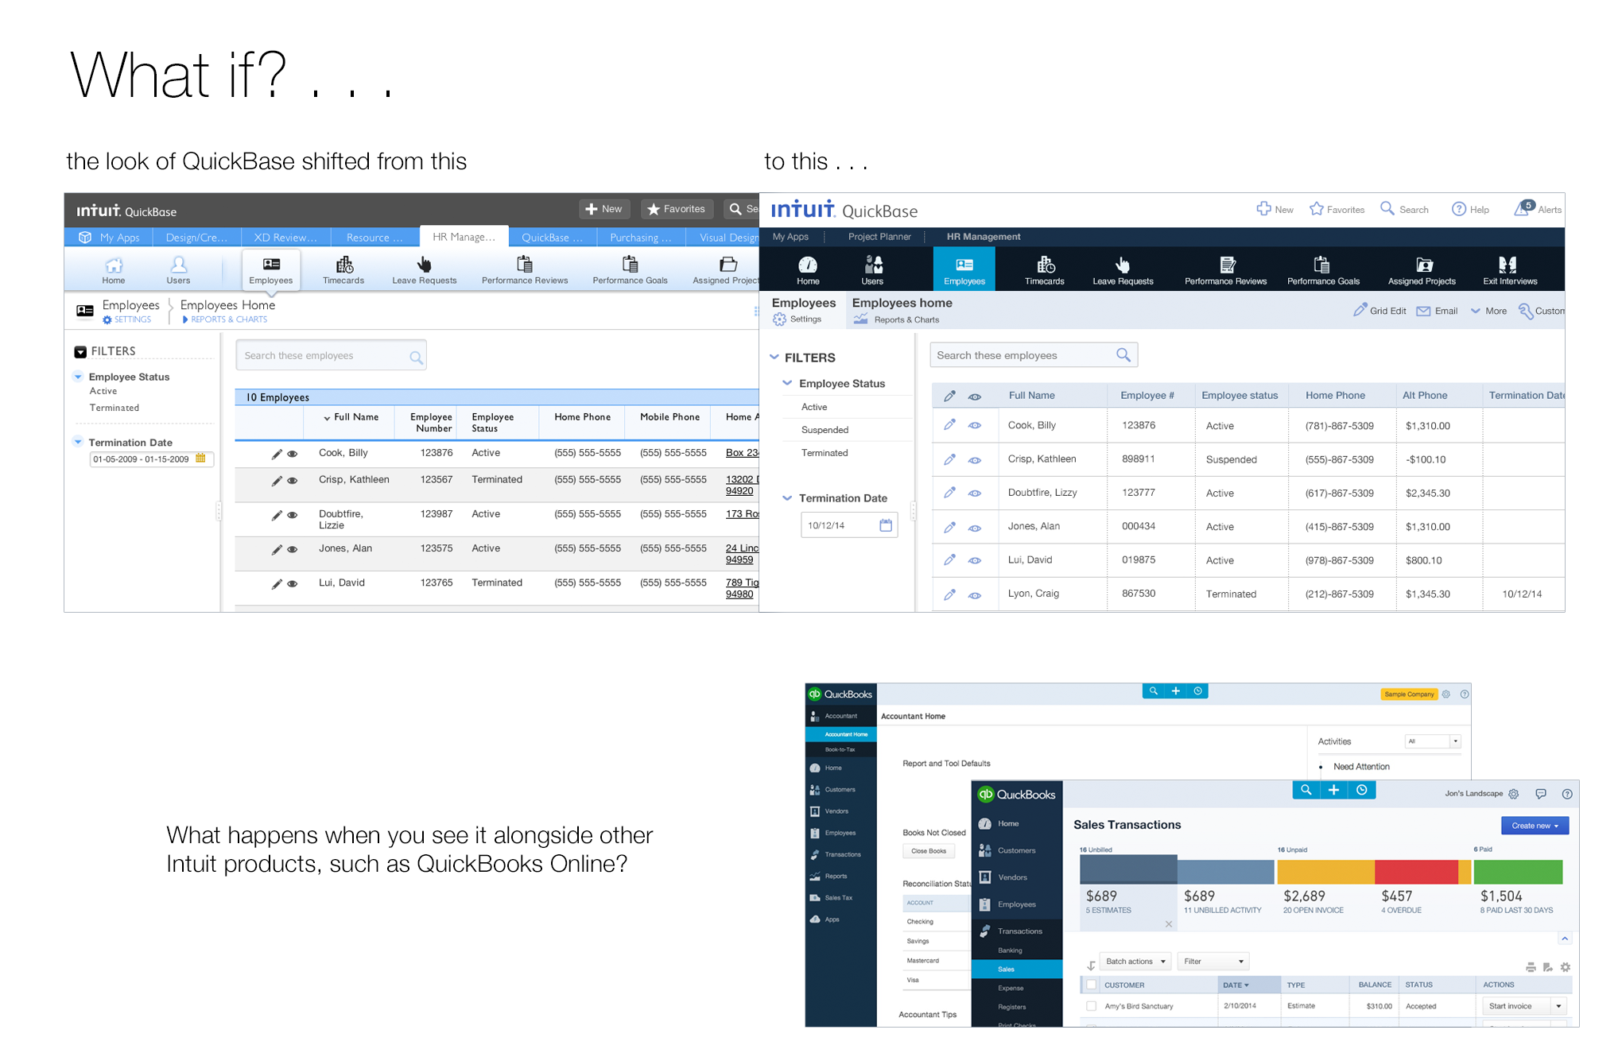
Task: Click old QuickBase Search these employees field
Action: (331, 356)
